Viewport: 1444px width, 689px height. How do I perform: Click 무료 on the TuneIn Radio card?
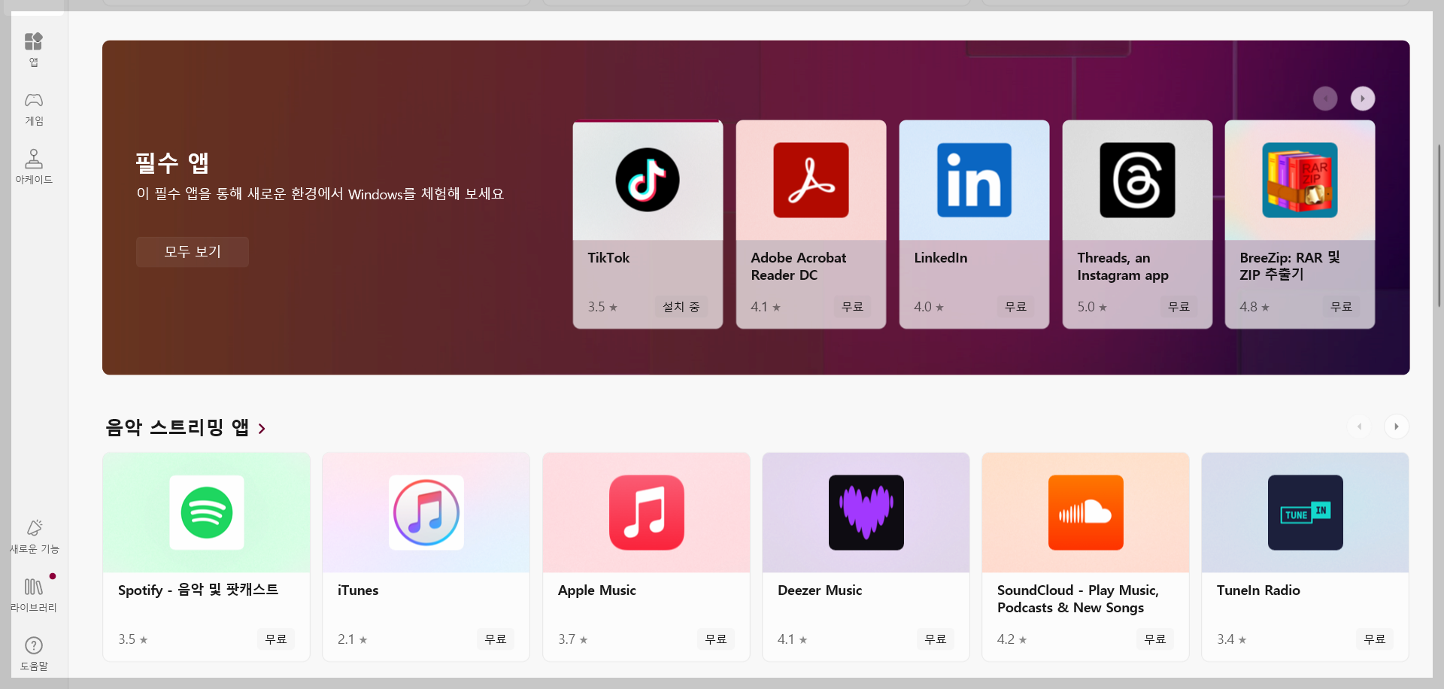tap(1375, 639)
